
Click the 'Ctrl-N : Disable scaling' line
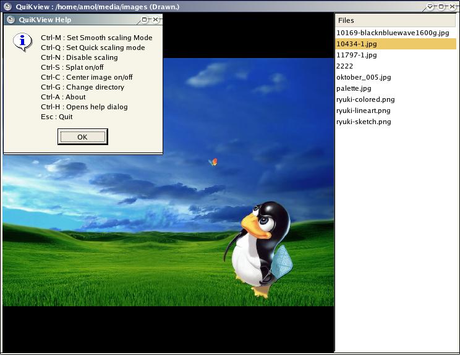pos(79,57)
